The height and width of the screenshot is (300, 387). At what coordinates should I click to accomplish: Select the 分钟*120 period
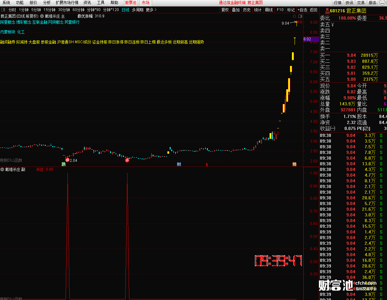pos(111,10)
